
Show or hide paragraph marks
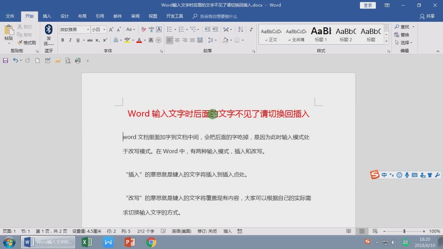tap(252, 29)
